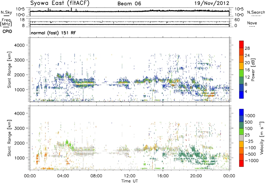
Task: Click the '100' velocity colorbar value
Action: click(249, 128)
